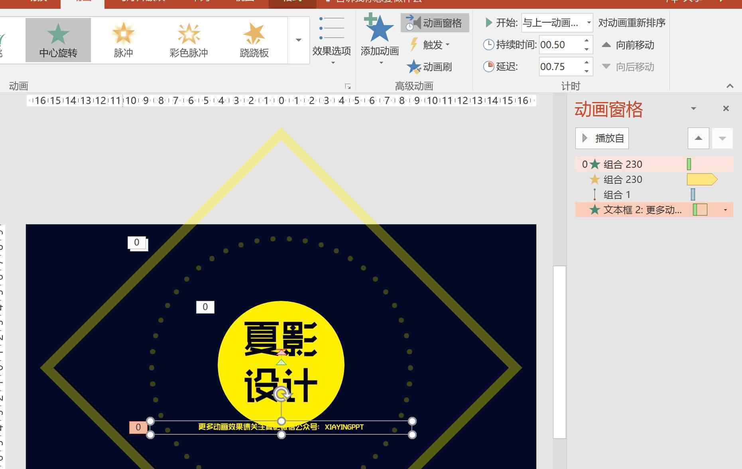Viewport: 742px width, 469px height.
Task: Click the 延迟 delay clock icon
Action: [488, 67]
